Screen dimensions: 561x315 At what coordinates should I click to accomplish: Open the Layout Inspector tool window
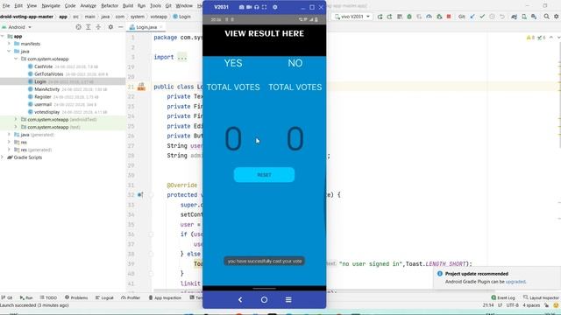(x=541, y=297)
